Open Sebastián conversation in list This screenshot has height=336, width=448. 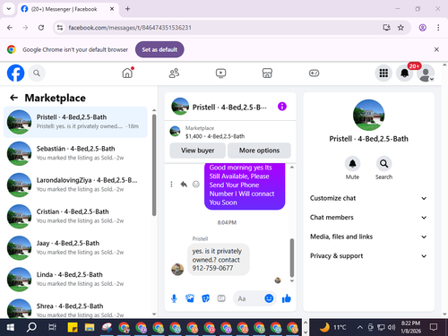[75, 153]
